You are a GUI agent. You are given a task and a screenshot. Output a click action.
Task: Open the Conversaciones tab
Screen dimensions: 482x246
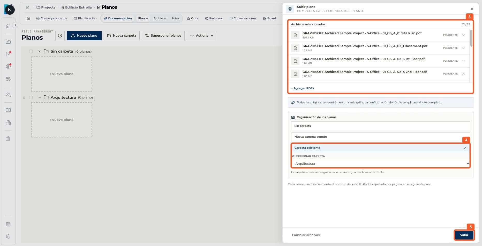coord(243,18)
